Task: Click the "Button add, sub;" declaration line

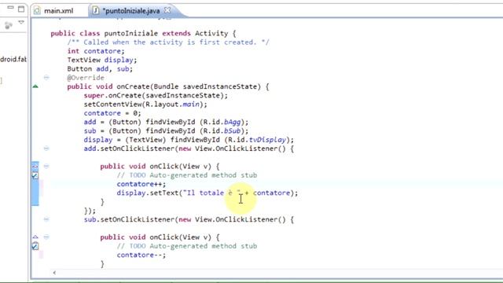Action: point(100,69)
